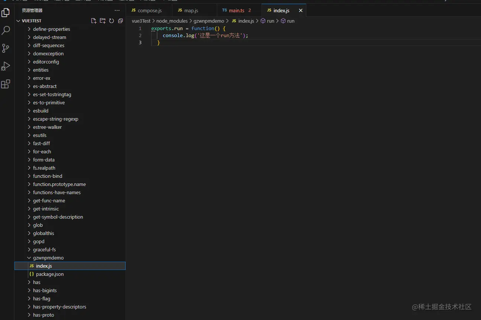Image resolution: width=481 pixels, height=320 pixels.
Task: Expand the escape-string-regexp folder
Action: point(70,119)
